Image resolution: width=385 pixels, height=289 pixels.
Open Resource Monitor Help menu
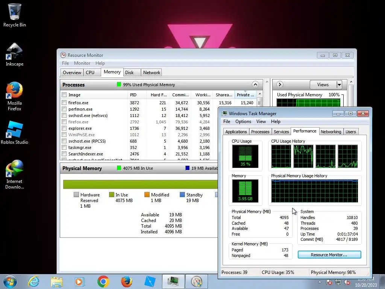[x=100, y=63]
